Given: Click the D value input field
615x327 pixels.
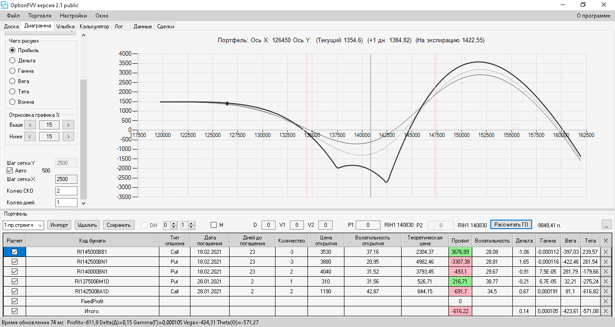Looking at the screenshot, I should pos(268,225).
